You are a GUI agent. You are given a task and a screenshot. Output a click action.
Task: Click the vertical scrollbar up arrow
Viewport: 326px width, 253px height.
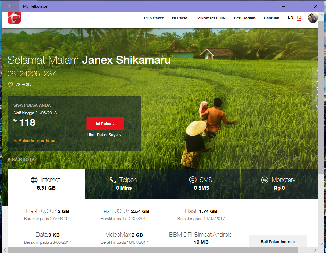[x=321, y=15]
